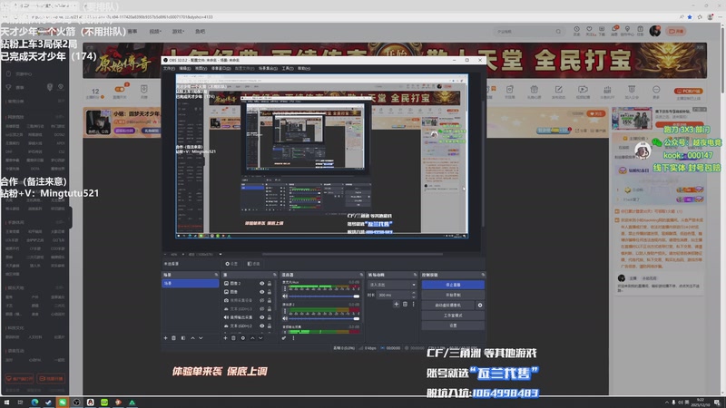Click 开始录制 button in OBS
The height and width of the screenshot is (408, 726).
point(453,296)
